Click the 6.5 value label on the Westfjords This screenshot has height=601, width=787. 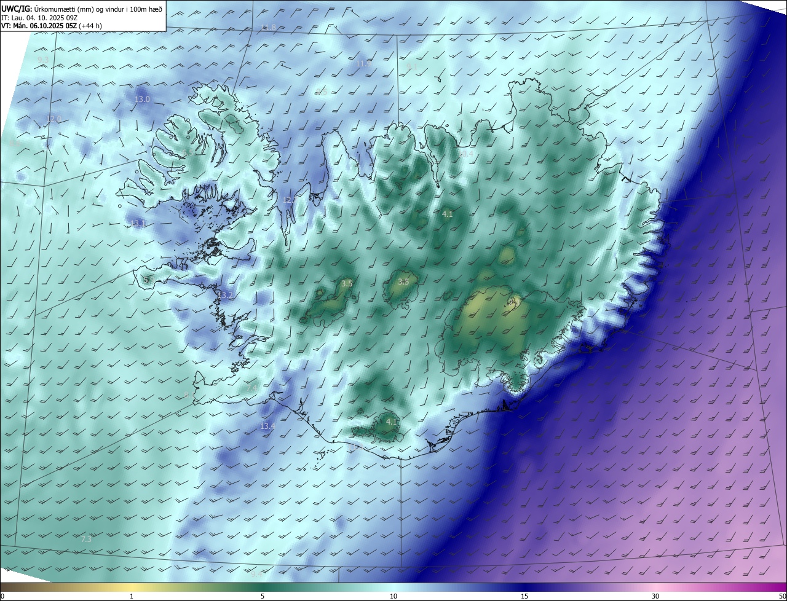coord(186,152)
